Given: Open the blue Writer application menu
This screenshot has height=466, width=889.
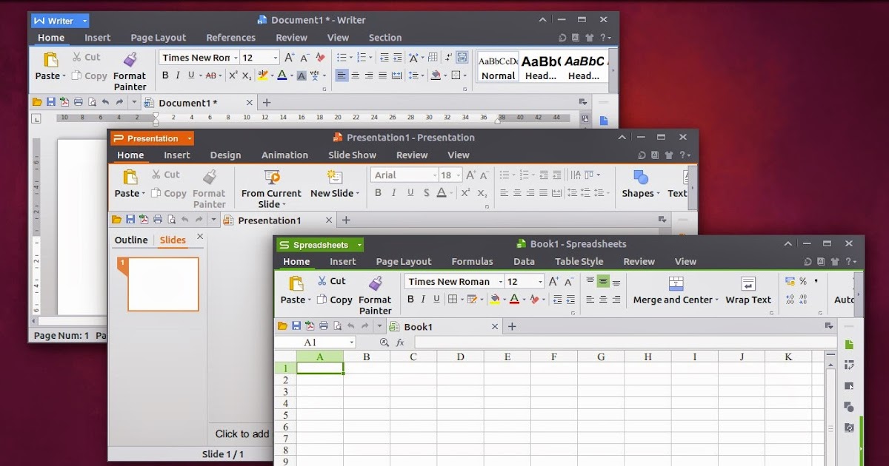Looking at the screenshot, I should pos(61,21).
